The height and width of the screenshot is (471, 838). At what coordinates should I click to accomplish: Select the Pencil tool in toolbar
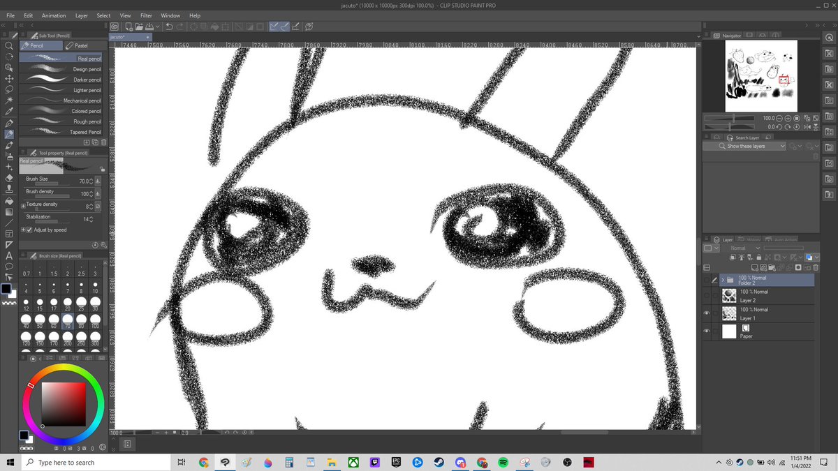[10, 134]
